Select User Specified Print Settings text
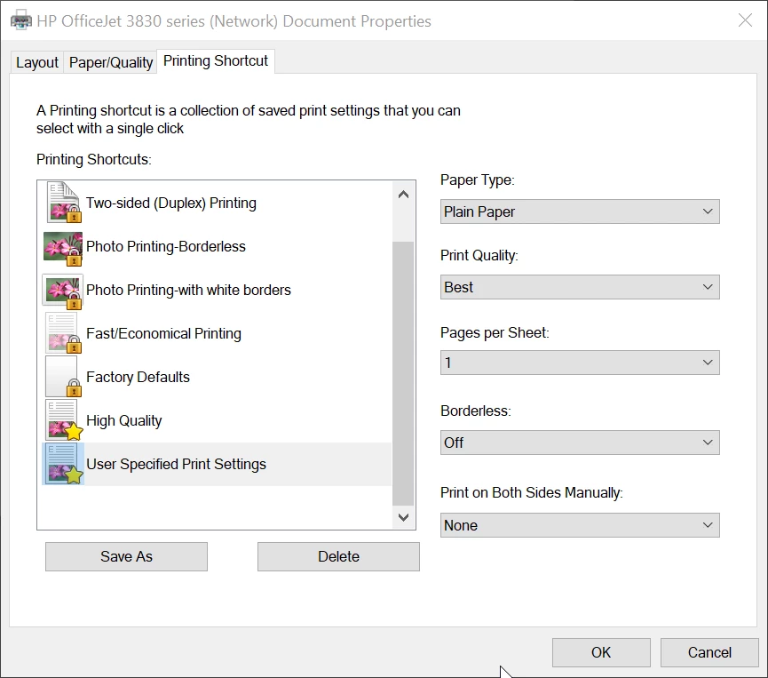768x678 pixels. coord(177,464)
